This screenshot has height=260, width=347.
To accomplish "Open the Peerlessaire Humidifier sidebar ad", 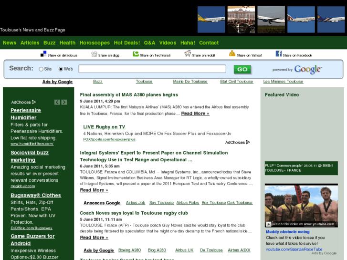I will (26, 114).
